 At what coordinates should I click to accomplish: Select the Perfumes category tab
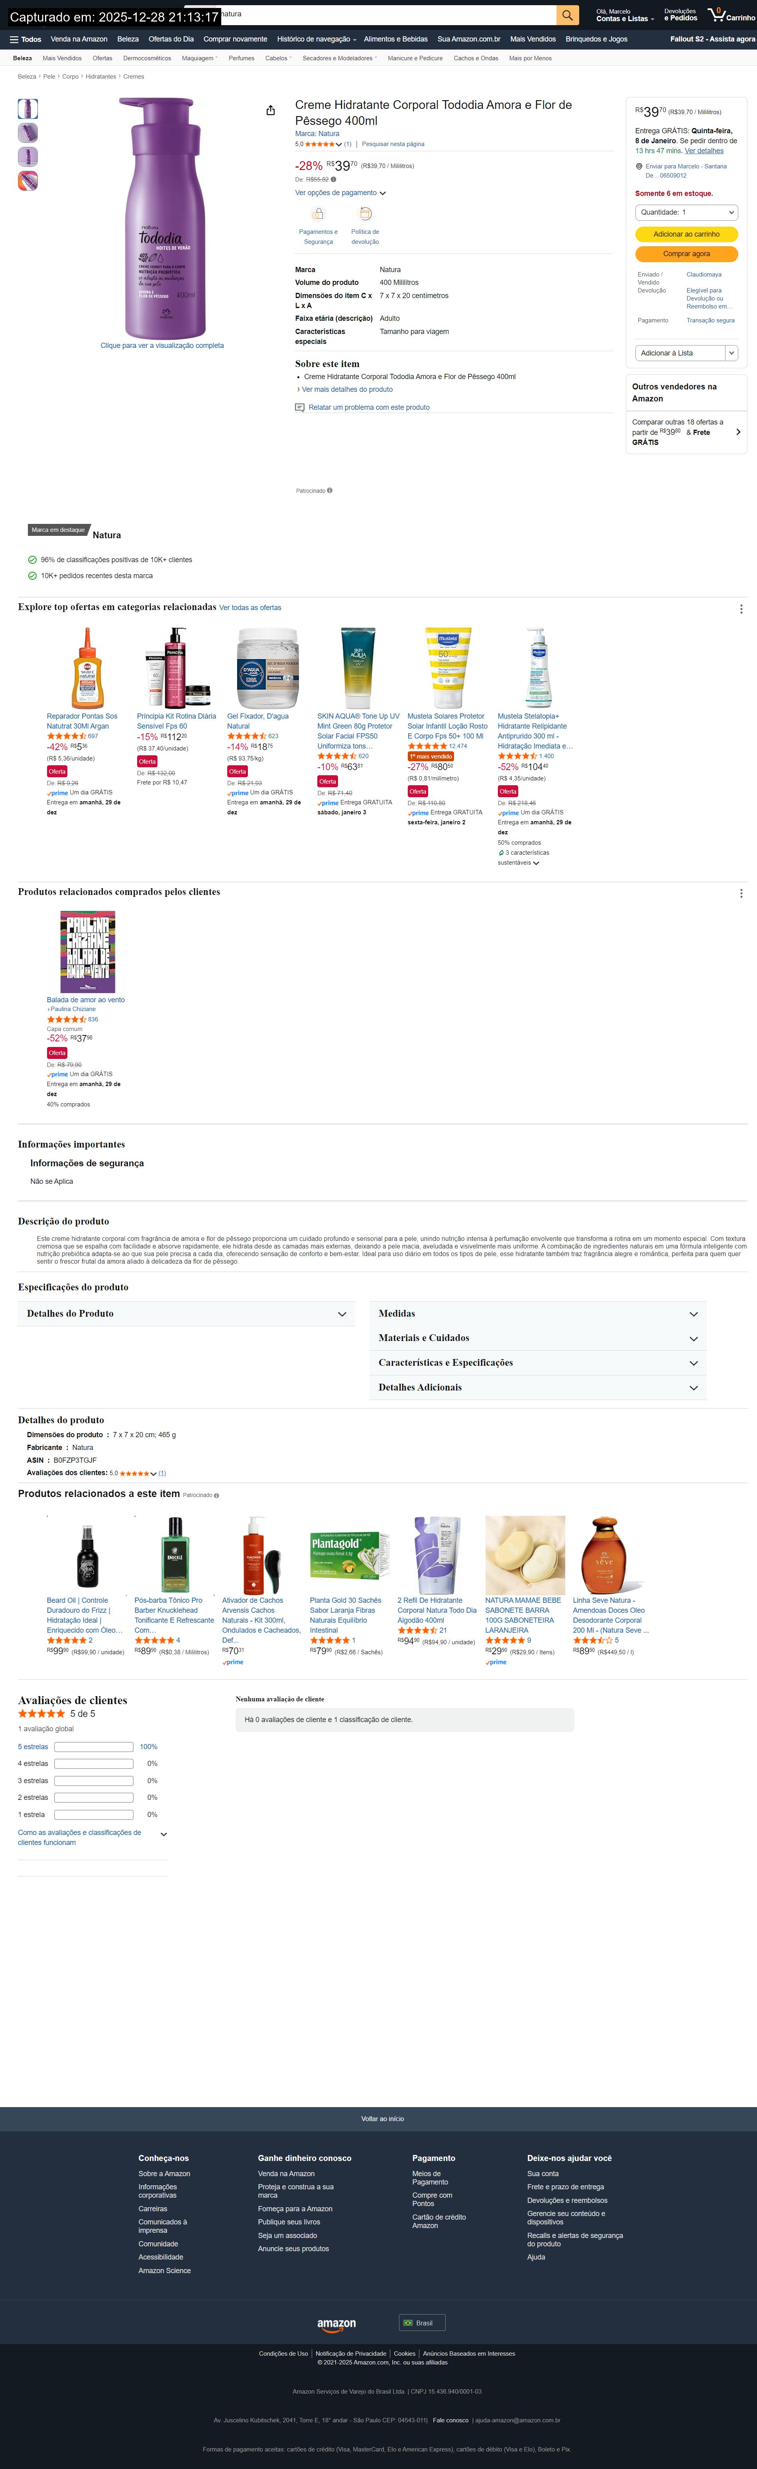[x=241, y=59]
